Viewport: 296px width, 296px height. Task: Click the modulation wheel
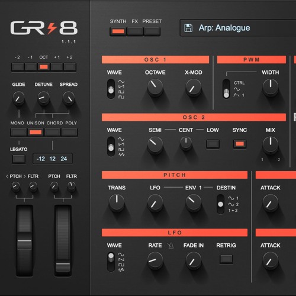point(63,240)
